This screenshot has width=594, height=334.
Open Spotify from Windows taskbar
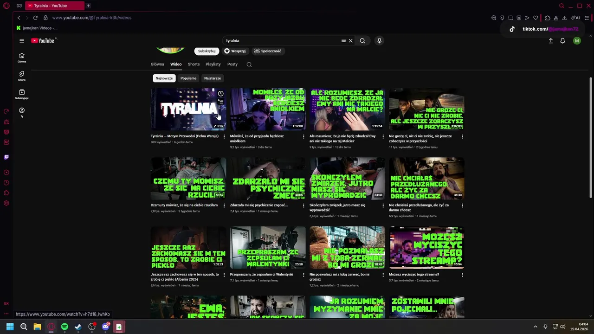click(65, 327)
